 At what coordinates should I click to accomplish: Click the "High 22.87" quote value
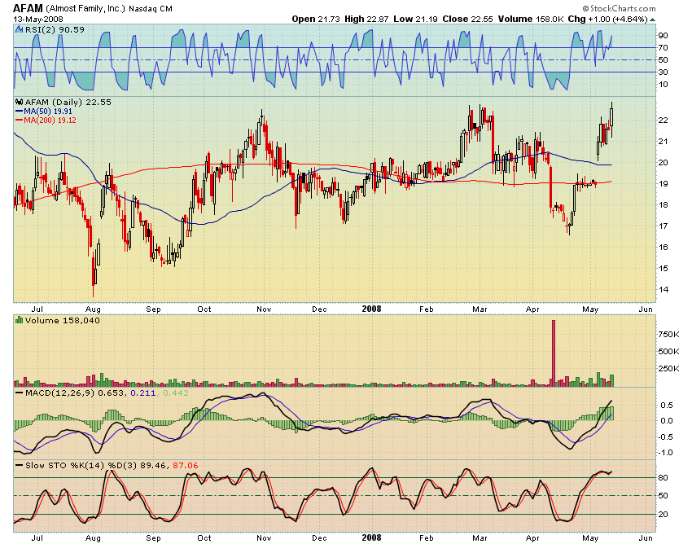(366, 19)
